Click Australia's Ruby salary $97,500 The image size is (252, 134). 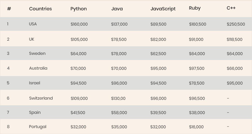tap(197, 68)
